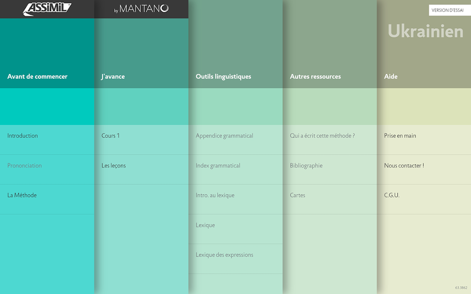The image size is (471, 294).
Task: Open Qui a écrit cette méthode ?
Action: [x=322, y=136]
